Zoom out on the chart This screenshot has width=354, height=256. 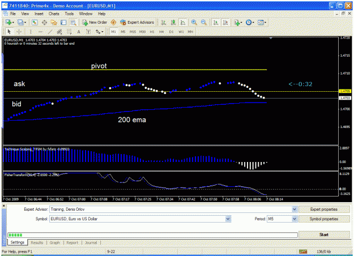point(203,22)
